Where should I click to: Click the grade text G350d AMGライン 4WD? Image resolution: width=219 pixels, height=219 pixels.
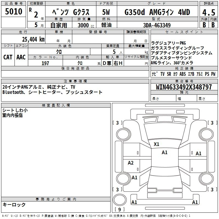[x=157, y=12]
